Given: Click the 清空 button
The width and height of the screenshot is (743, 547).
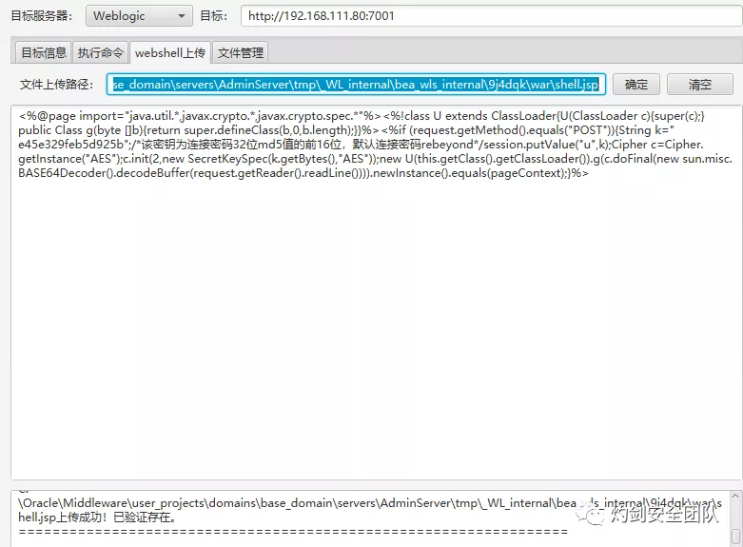Looking at the screenshot, I should tap(700, 85).
